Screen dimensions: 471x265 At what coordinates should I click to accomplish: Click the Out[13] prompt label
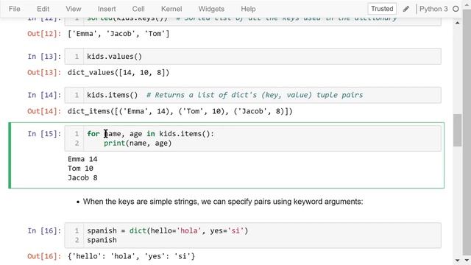[44, 72]
